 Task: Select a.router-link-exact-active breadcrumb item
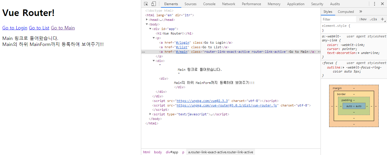pyautogui.click(x=221, y=152)
